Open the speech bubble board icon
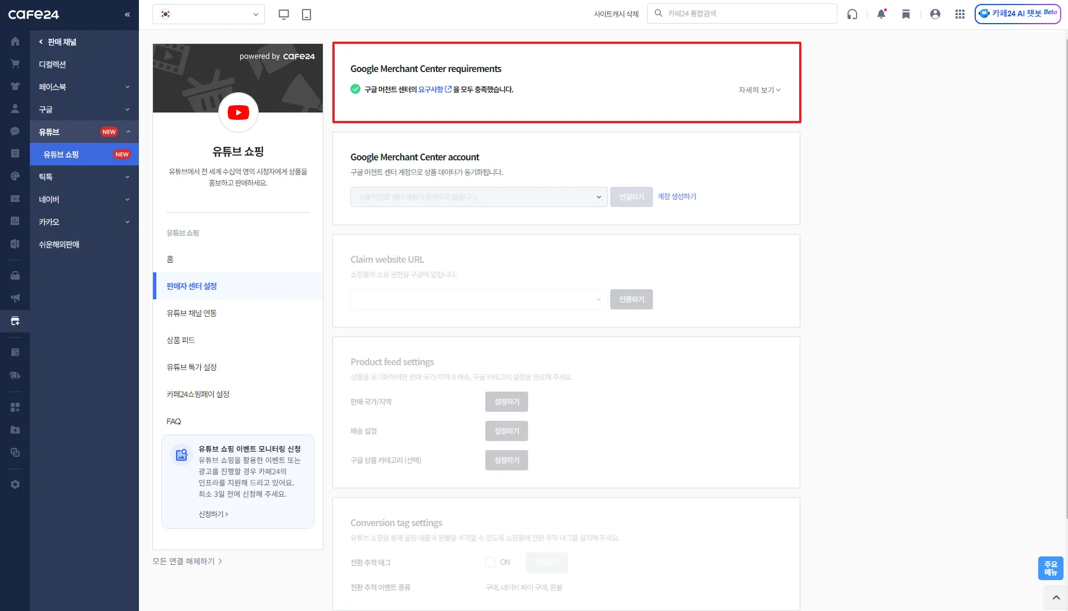Screen dimensions: 1068x611 15,131
